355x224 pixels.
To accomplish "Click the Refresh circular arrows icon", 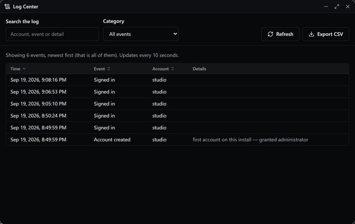I will 270,34.
